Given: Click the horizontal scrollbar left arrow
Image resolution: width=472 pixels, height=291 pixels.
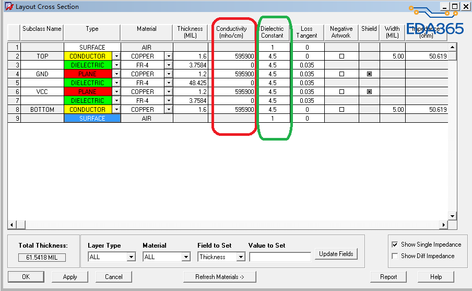Looking at the screenshot, I should click(11, 225).
